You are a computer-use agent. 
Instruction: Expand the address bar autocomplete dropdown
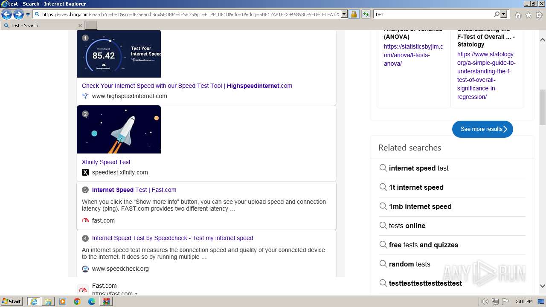click(344, 14)
